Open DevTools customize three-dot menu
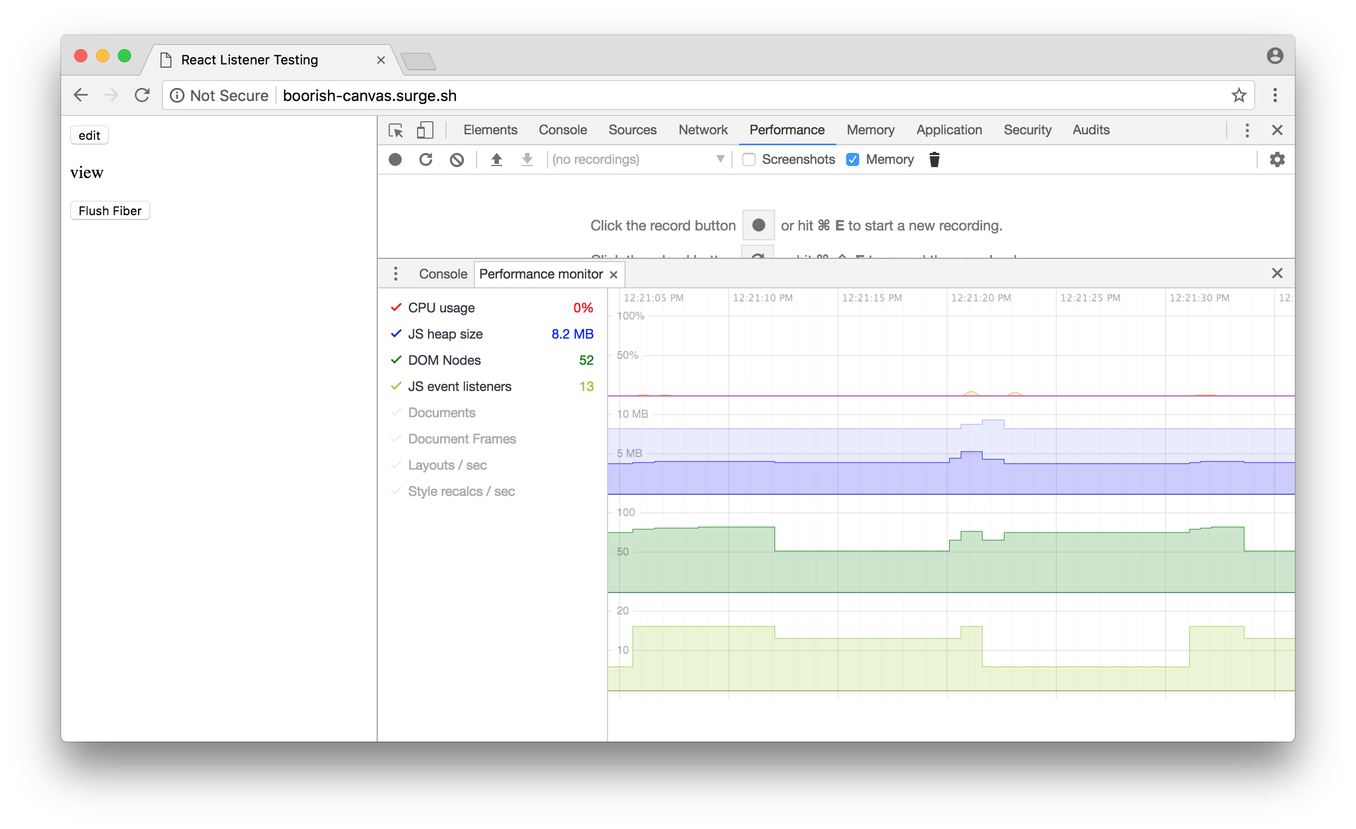This screenshot has height=829, width=1356. (1247, 131)
